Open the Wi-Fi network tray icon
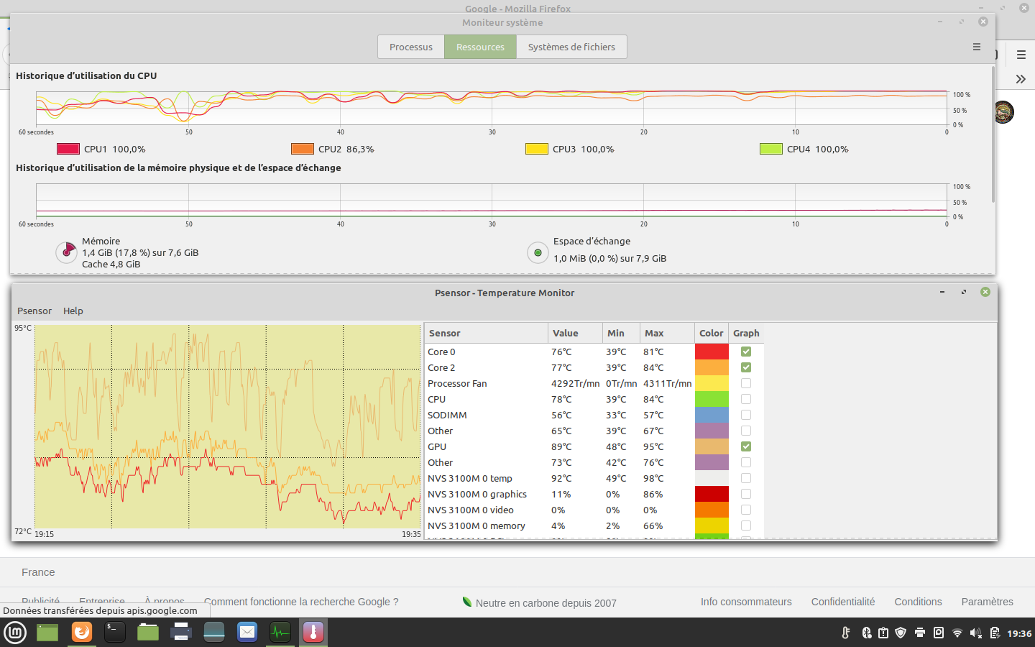This screenshot has width=1035, height=647. pos(957,633)
